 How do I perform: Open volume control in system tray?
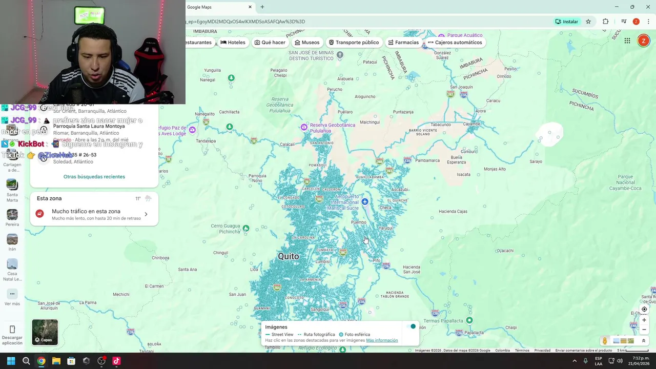click(x=620, y=361)
